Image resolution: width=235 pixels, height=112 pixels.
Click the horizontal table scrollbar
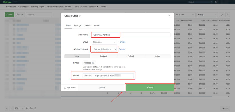coord(136,97)
